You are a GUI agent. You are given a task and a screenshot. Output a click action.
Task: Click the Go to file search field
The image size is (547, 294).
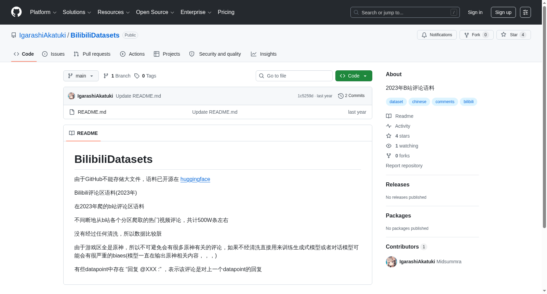[x=294, y=76]
